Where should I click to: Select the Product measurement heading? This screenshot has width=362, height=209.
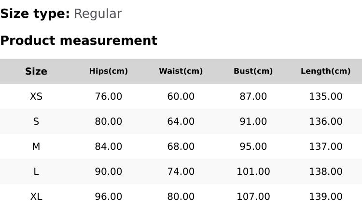[79, 41]
